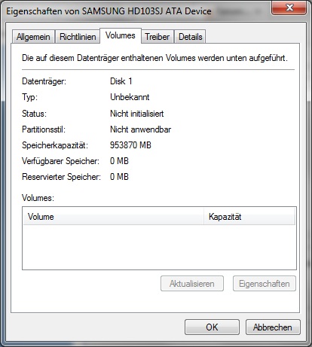Click the Aktualisieren button
The width and height of the screenshot is (312, 347).
(x=192, y=284)
